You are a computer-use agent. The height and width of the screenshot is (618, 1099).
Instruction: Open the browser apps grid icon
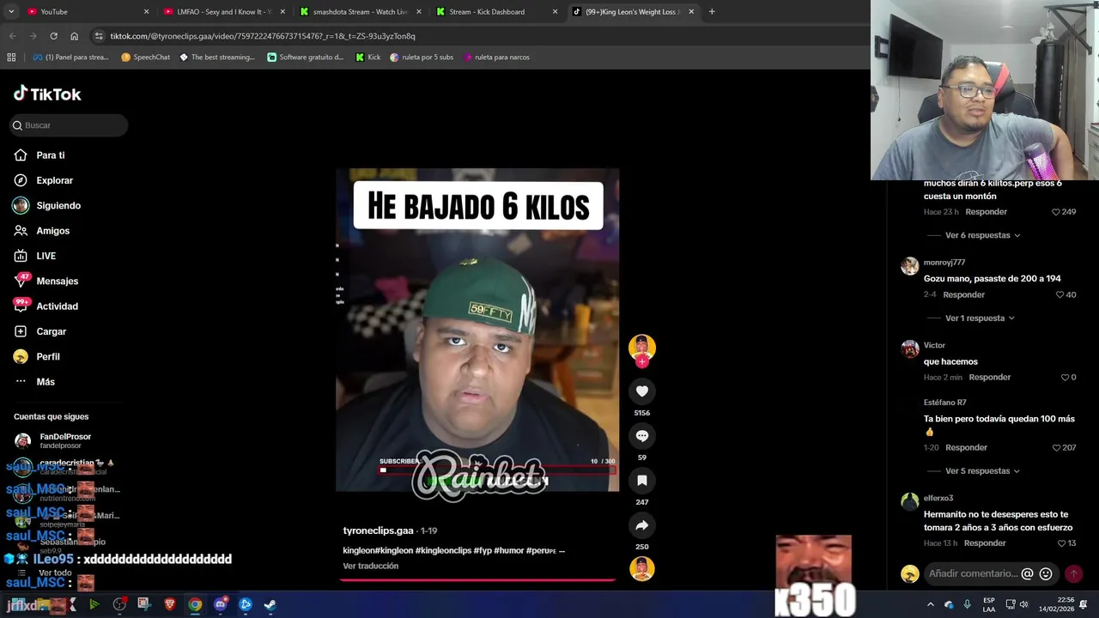click(x=11, y=58)
